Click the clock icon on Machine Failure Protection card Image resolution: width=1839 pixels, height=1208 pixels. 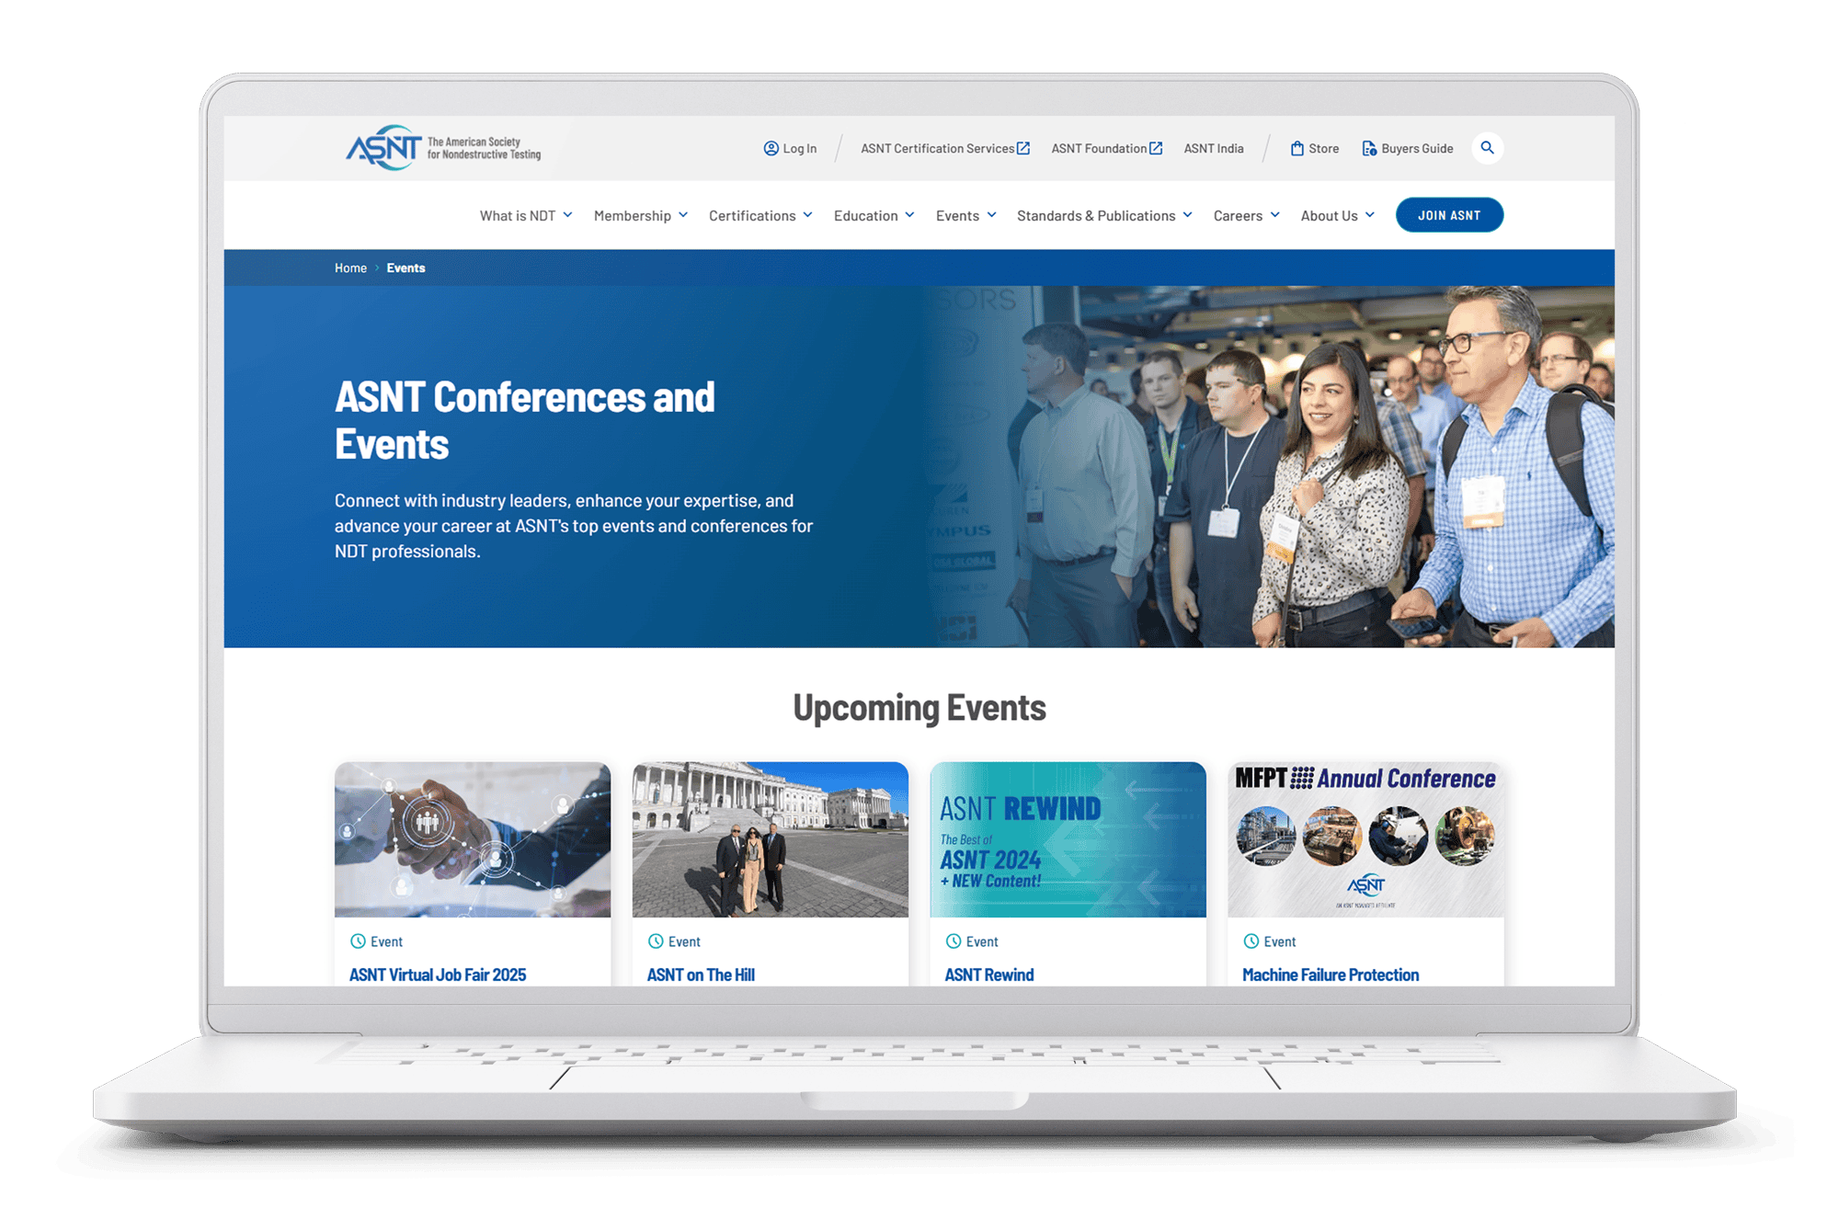point(1251,941)
